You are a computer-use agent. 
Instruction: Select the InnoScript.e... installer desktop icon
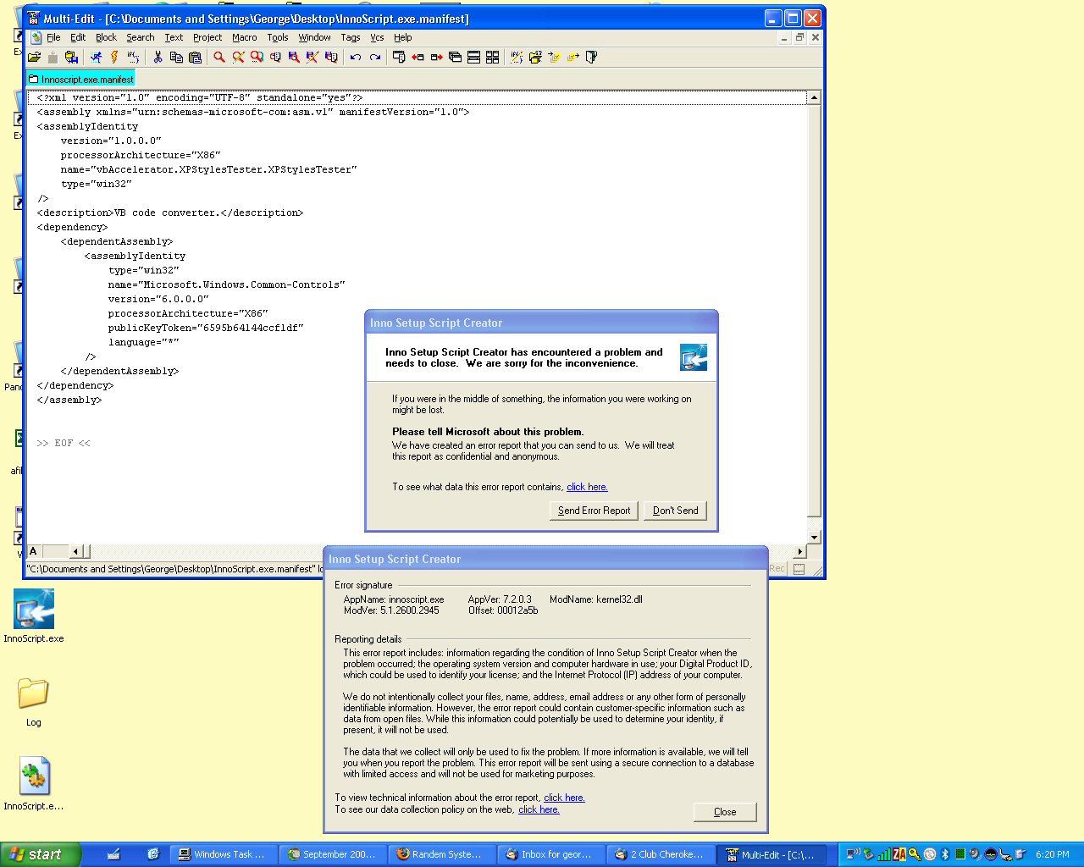[34, 784]
